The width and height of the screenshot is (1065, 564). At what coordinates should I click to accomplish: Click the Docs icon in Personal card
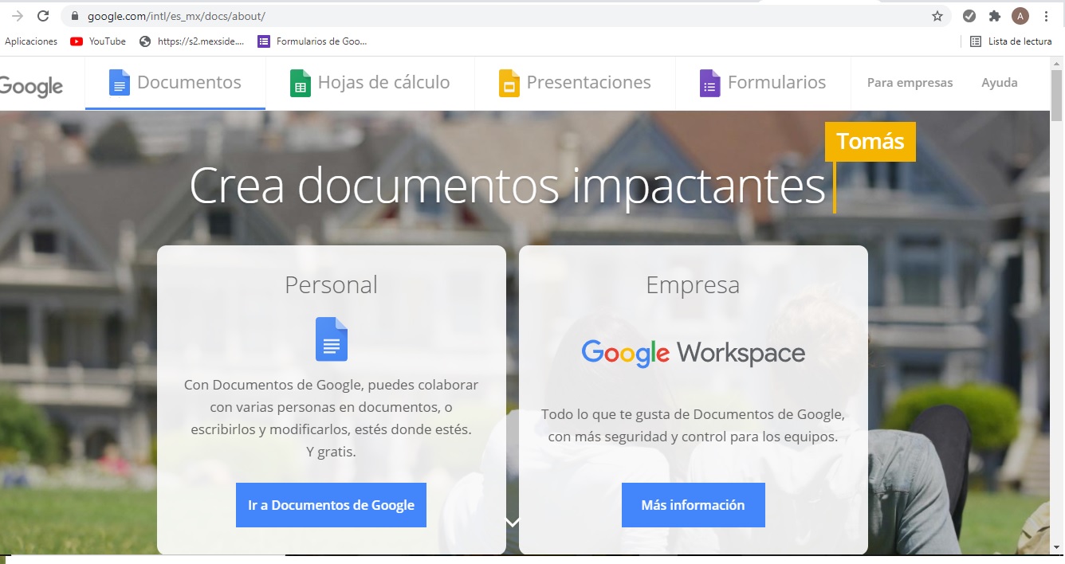pos(332,339)
